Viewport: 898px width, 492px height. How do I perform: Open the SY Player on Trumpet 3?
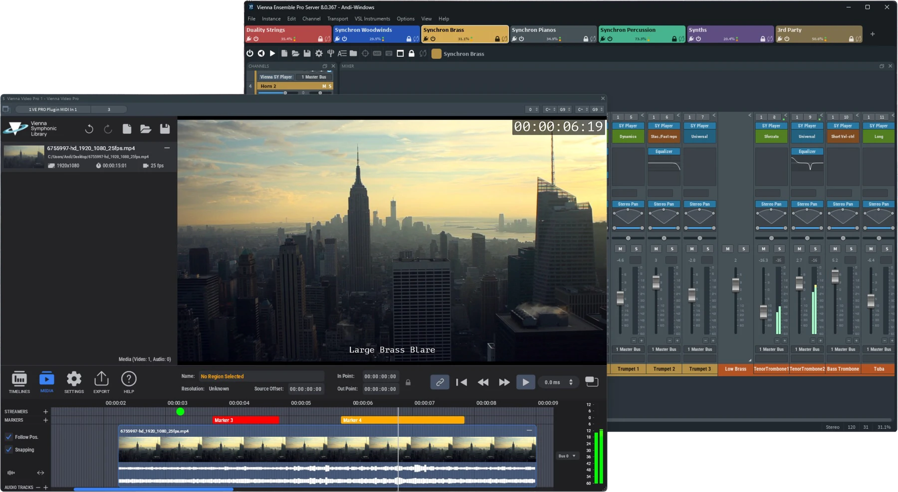click(x=699, y=126)
